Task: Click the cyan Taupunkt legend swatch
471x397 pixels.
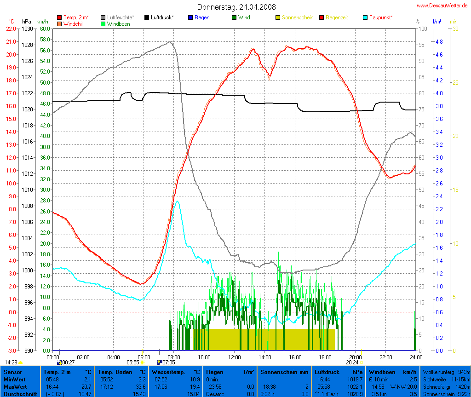Action: click(365, 17)
